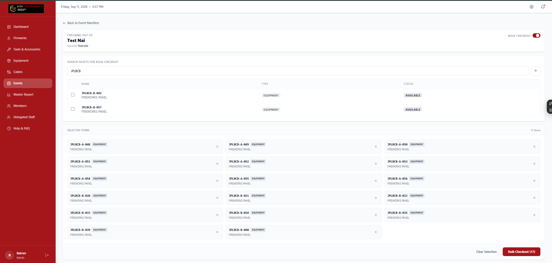Click the Master Report chart icon
552x263 pixels.
tap(9, 95)
